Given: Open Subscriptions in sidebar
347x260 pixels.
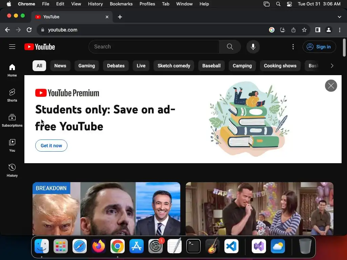Looking at the screenshot, I should pyautogui.click(x=12, y=120).
